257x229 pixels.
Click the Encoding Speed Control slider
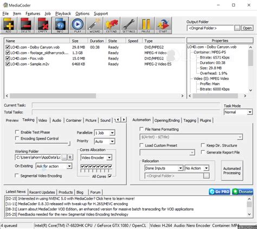click(42, 143)
